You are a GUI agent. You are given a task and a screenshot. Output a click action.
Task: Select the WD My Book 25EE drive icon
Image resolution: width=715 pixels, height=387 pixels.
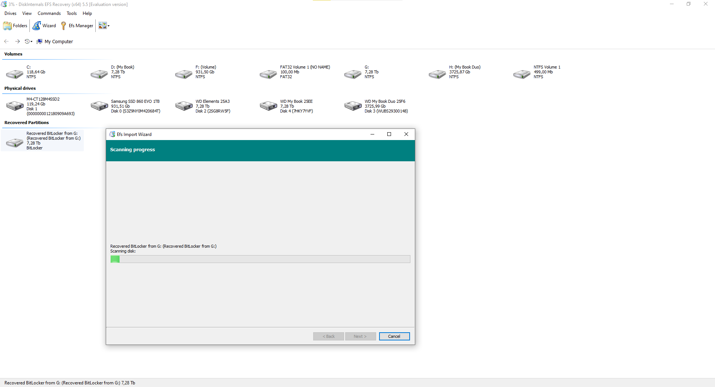tap(268, 106)
